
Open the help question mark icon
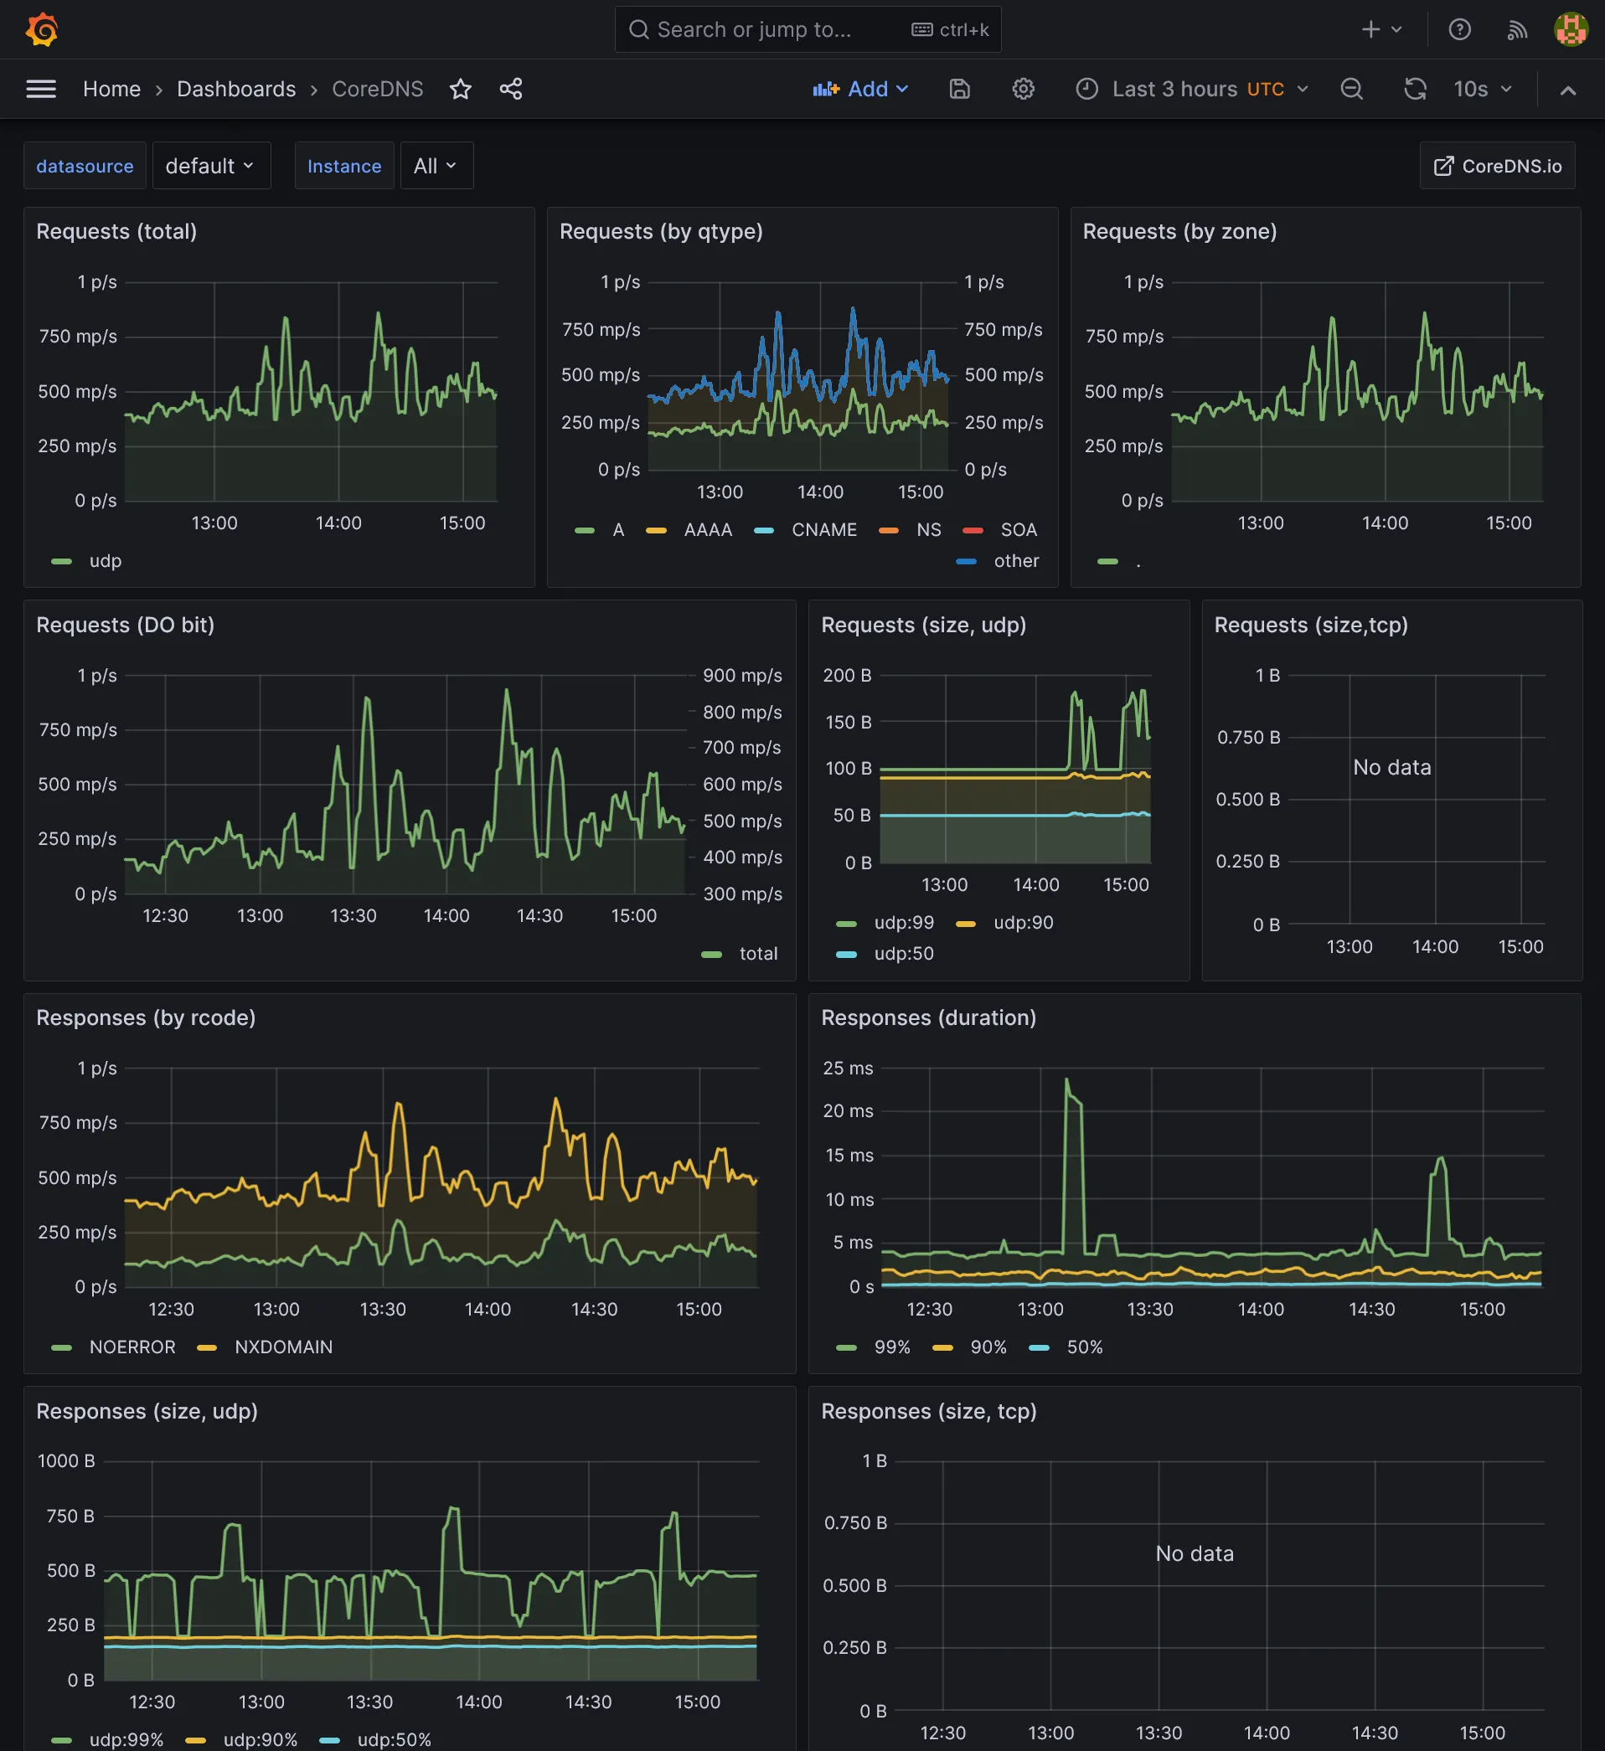pyautogui.click(x=1460, y=29)
